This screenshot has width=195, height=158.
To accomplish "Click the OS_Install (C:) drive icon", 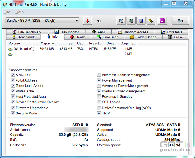I will click(x=10, y=49).
